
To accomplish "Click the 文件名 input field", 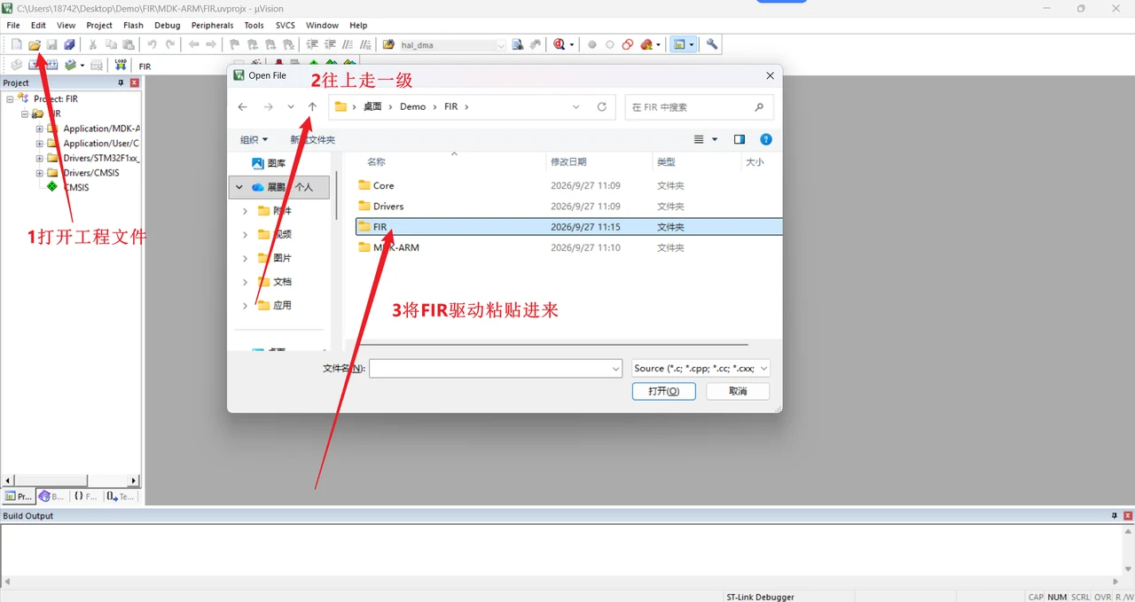I will [x=496, y=368].
